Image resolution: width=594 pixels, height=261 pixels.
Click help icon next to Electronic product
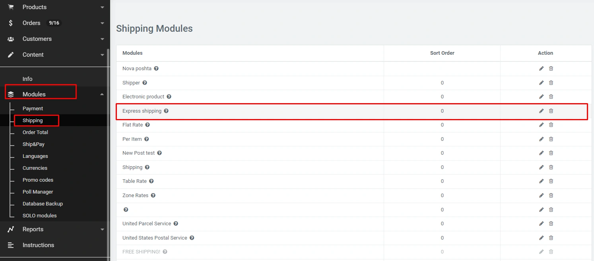tap(169, 97)
